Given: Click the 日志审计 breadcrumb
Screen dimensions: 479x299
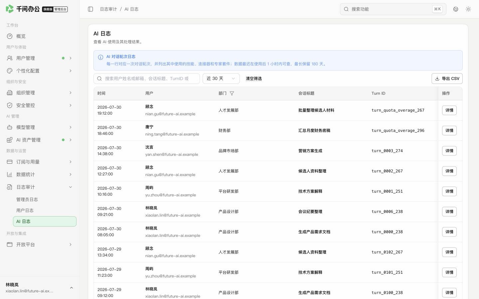Looking at the screenshot, I should pyautogui.click(x=108, y=9).
